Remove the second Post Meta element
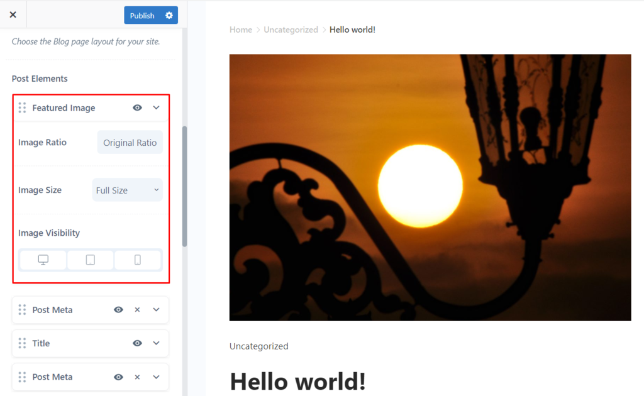Screen dimensions: 644x396 (137, 377)
